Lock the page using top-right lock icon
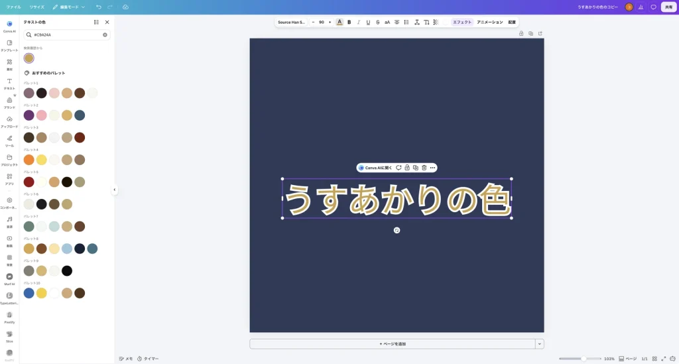 coord(521,33)
